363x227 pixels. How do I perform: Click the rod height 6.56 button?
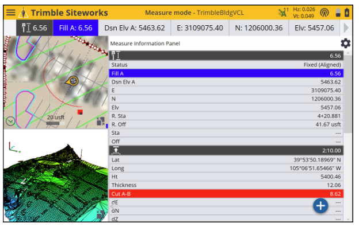coord(35,28)
